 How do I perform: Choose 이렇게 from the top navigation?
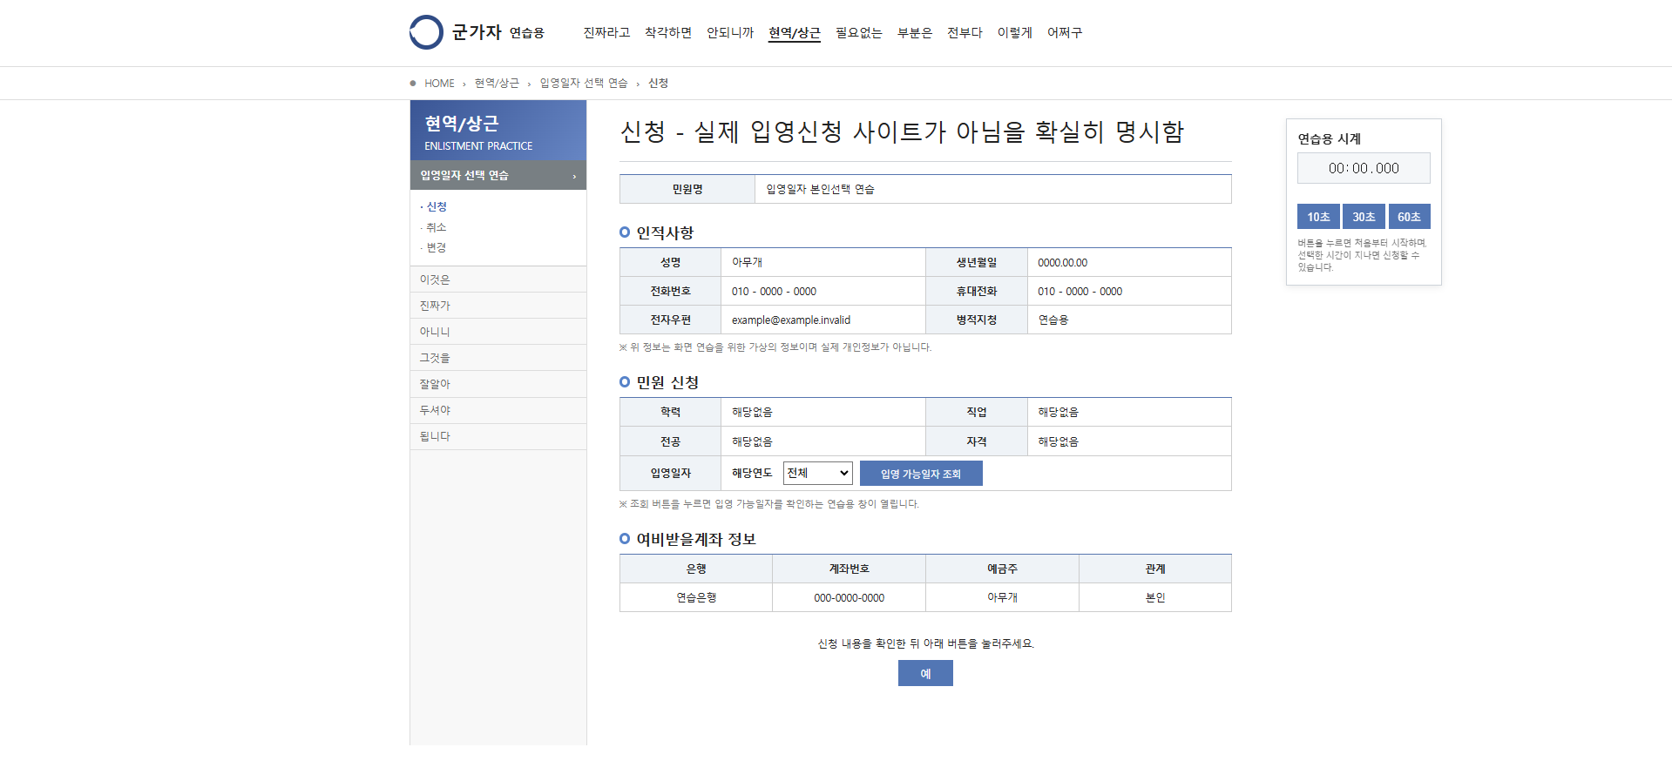1015,32
